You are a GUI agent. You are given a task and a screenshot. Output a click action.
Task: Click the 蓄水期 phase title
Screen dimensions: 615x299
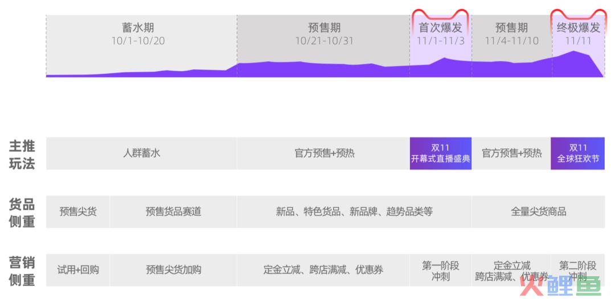coord(138,28)
